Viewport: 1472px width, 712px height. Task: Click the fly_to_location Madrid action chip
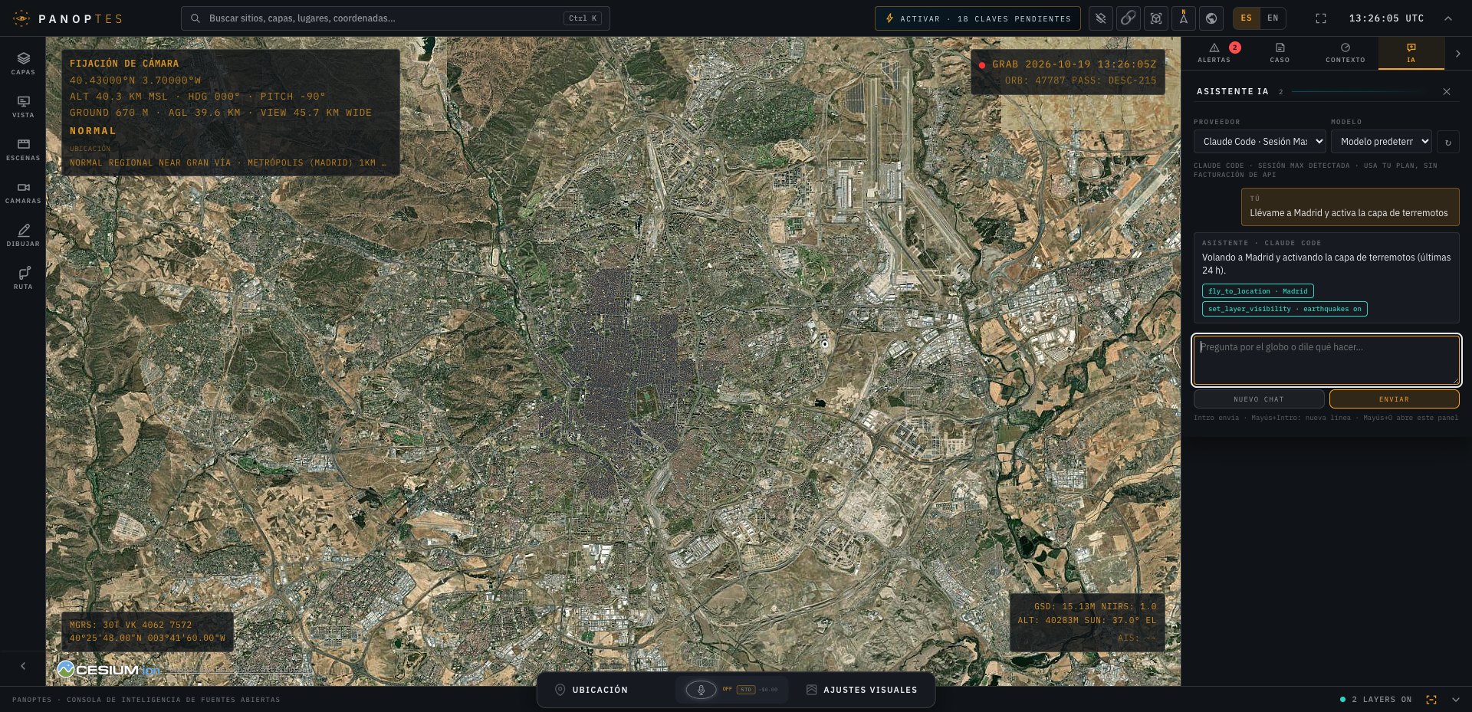1258,291
